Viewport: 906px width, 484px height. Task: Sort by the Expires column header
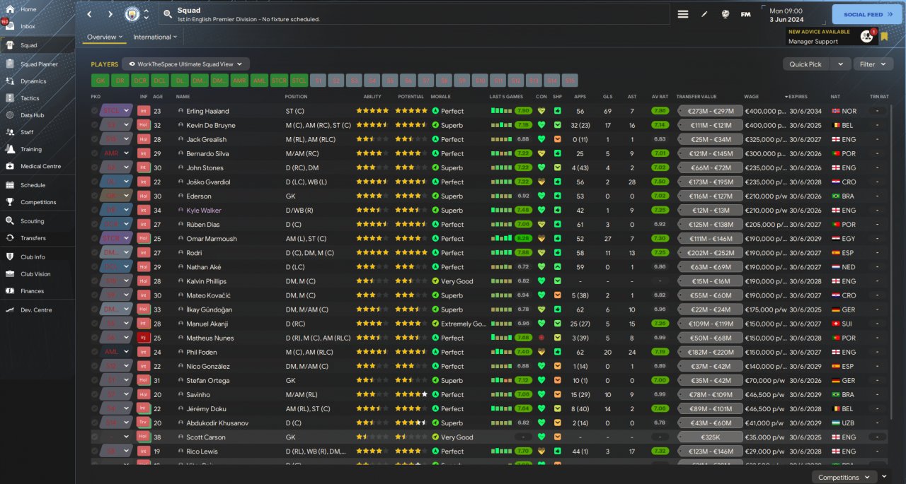(x=796, y=96)
